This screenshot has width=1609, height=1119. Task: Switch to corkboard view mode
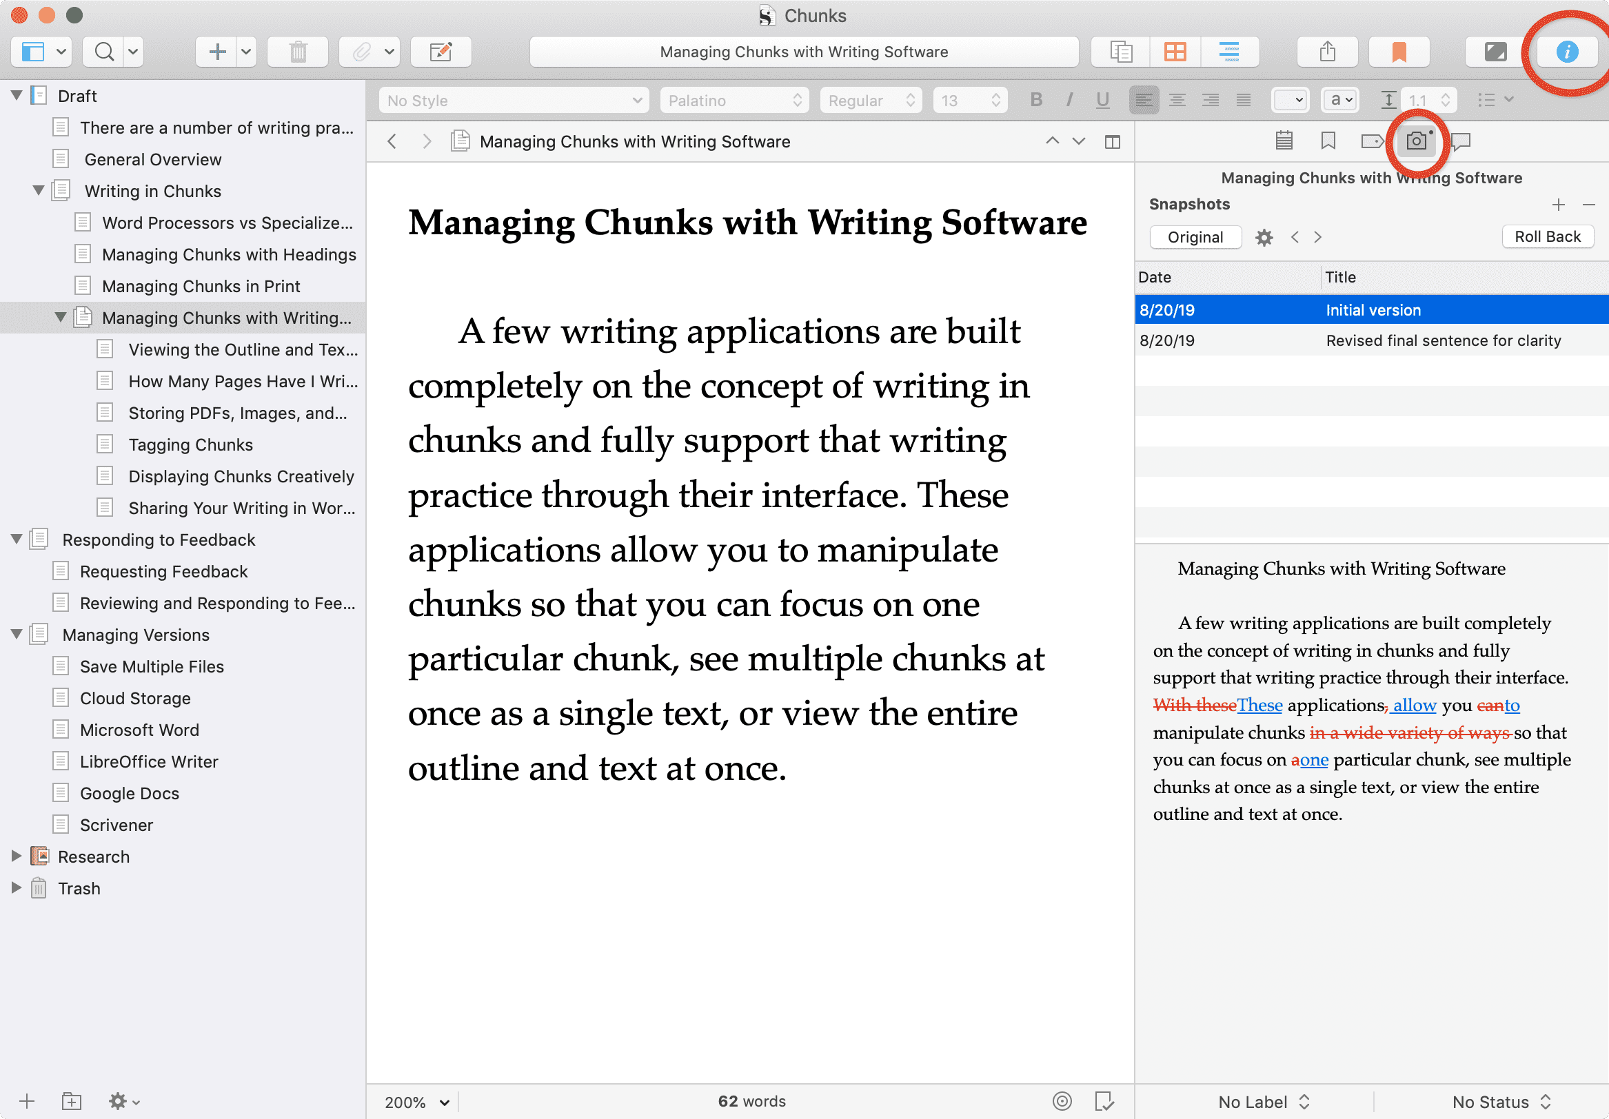(1175, 52)
